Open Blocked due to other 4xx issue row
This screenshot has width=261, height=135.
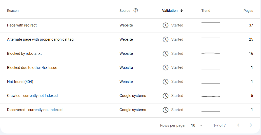[32, 68]
